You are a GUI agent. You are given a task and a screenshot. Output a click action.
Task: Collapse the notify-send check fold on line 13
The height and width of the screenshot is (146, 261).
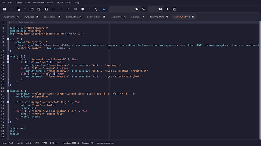(x=8, y=60)
